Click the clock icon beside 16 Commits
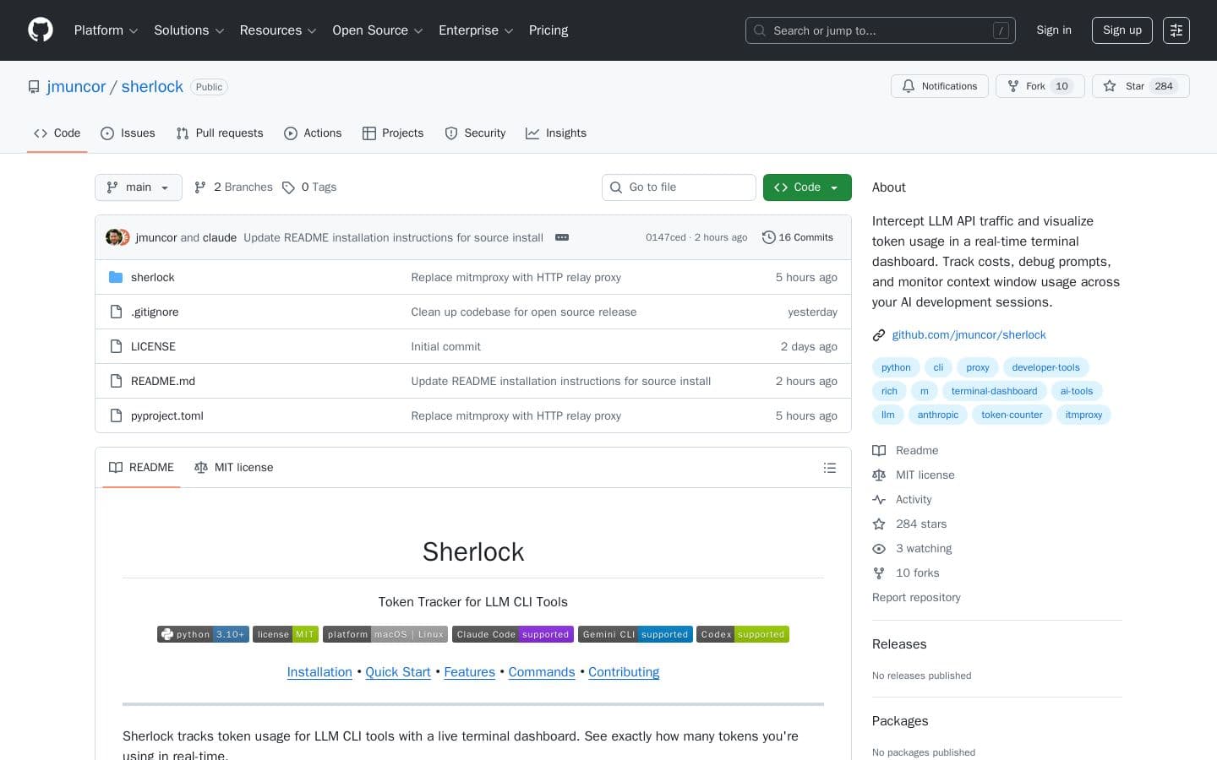 (x=769, y=237)
